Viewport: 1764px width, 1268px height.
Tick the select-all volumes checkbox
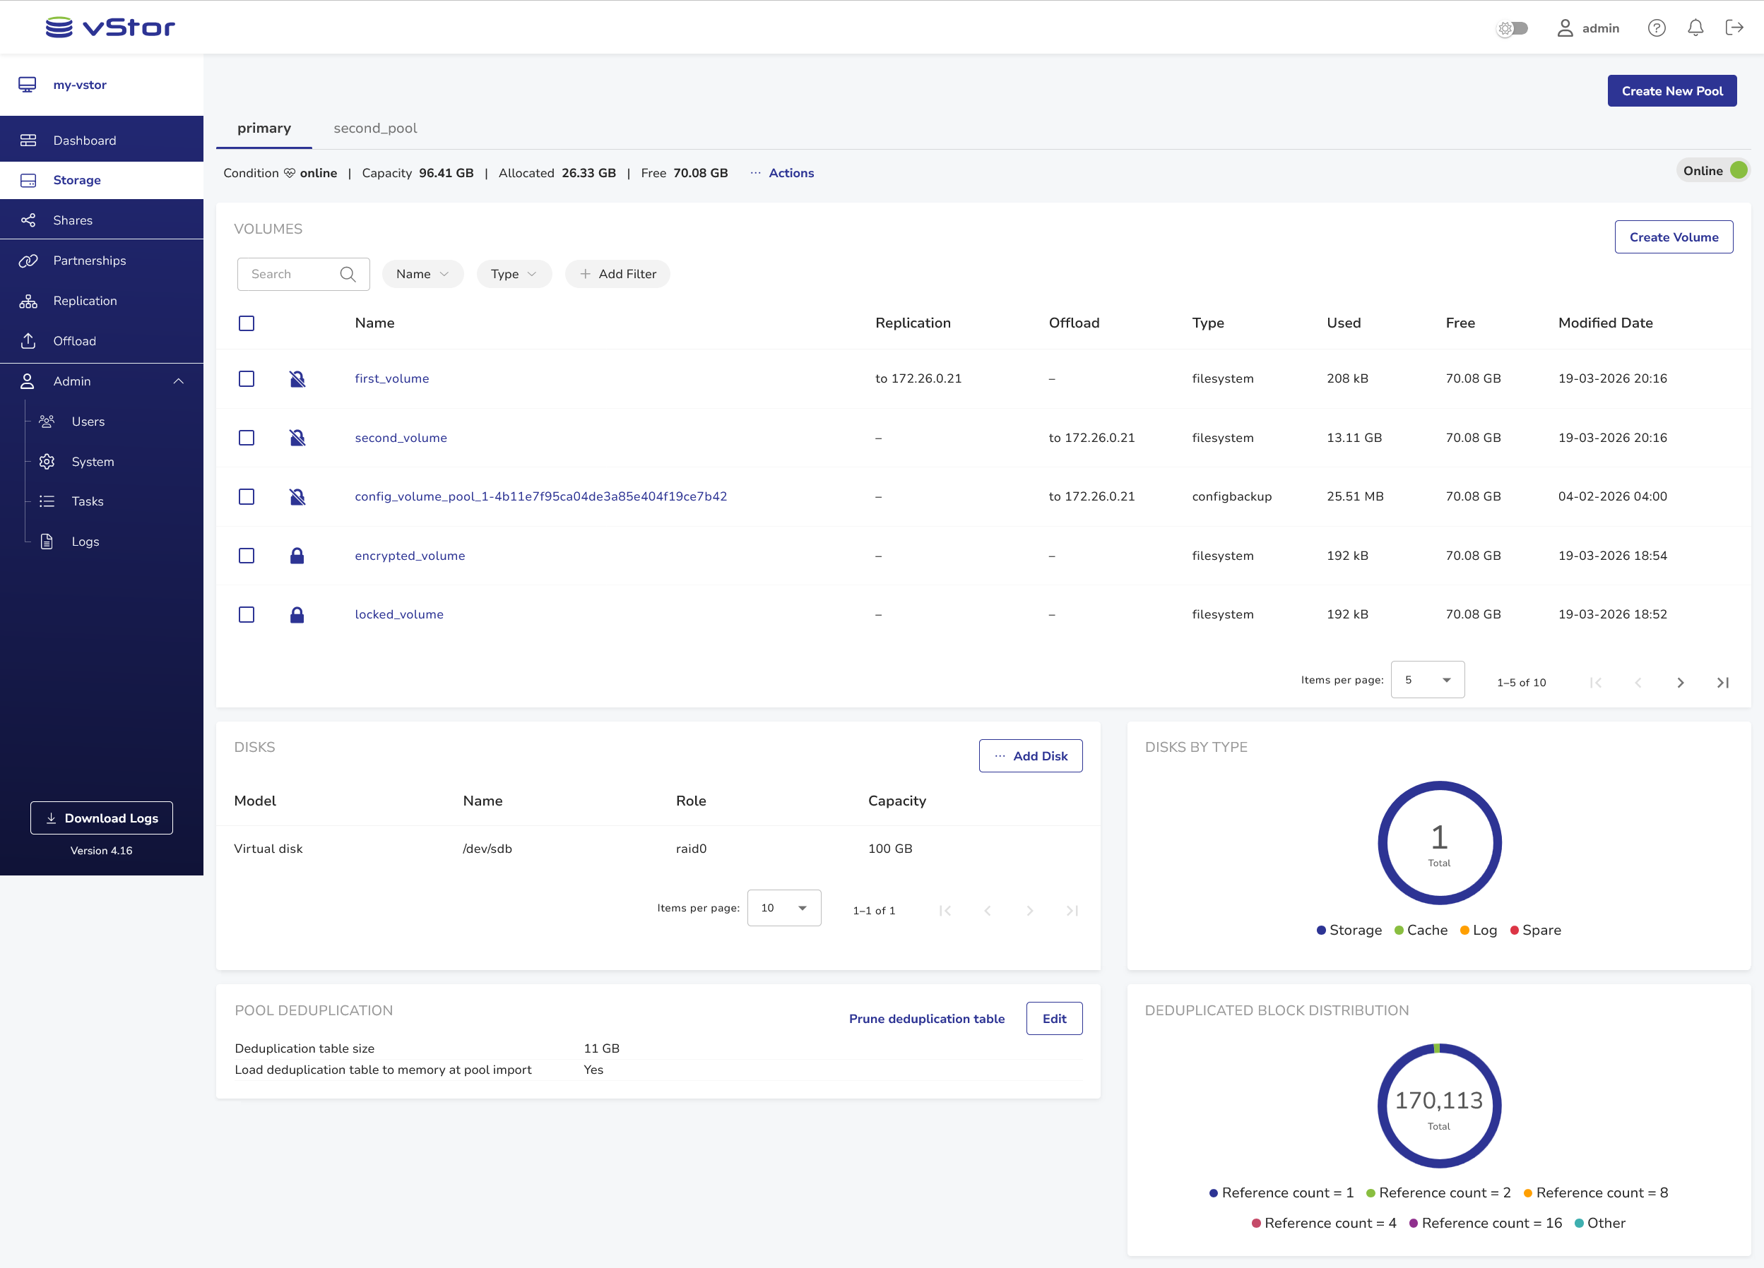[x=247, y=323]
